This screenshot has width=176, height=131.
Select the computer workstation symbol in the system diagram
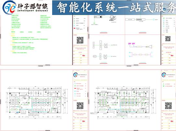[x=112, y=18]
